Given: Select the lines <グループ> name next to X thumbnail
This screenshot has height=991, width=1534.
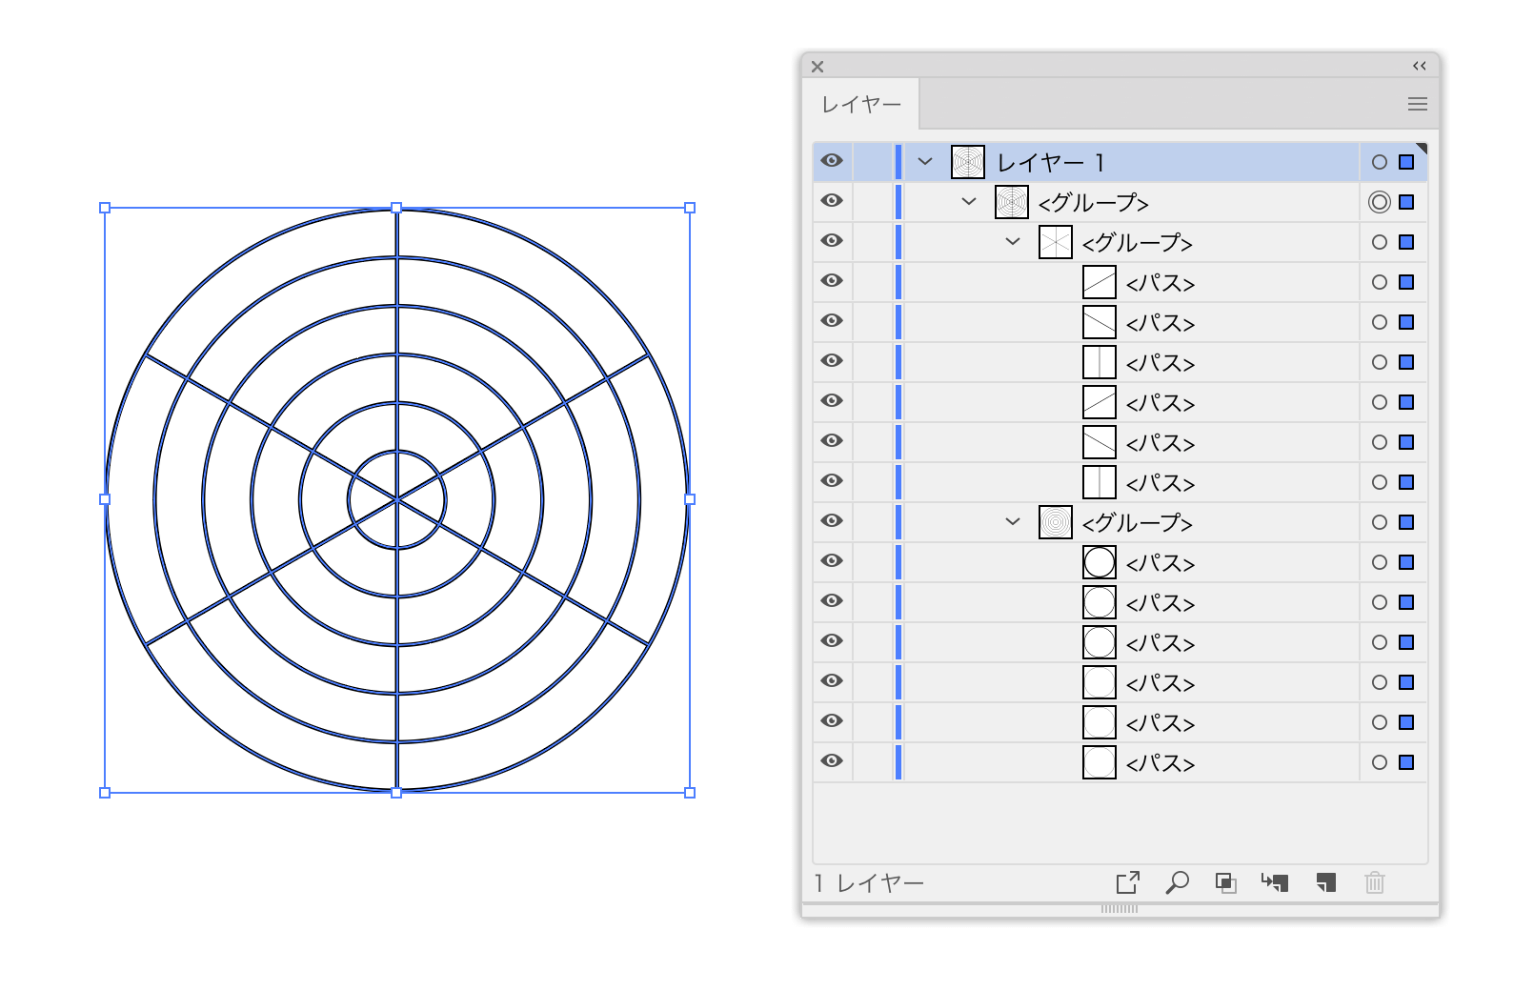Looking at the screenshot, I should (1137, 243).
